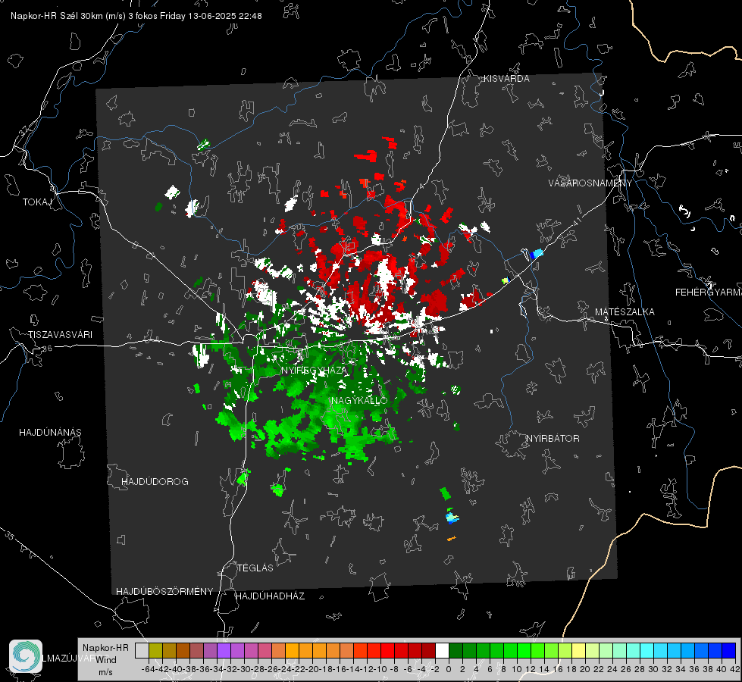The image size is (742, 682).
Task: Select the white zero-velocity legend swatch
Action: click(442, 650)
